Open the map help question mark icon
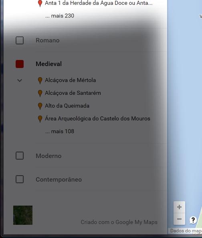This screenshot has width=202, height=238. coord(193,220)
